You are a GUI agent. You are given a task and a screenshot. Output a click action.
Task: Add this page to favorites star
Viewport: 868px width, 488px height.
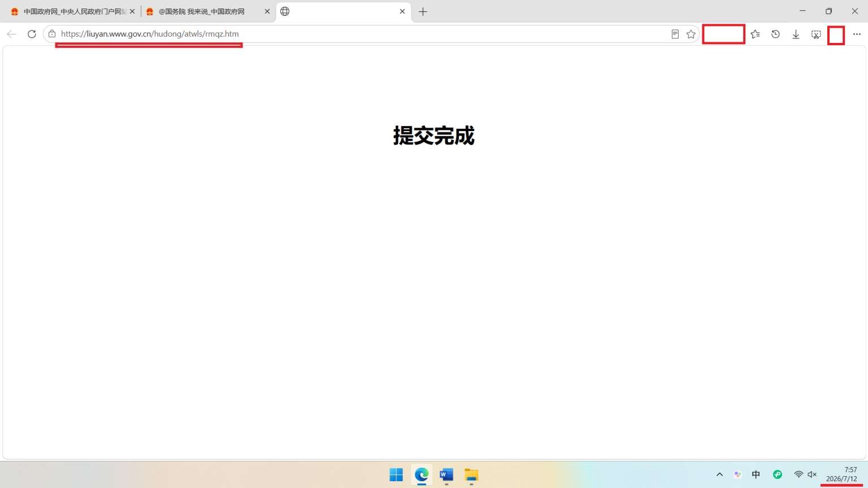point(691,34)
